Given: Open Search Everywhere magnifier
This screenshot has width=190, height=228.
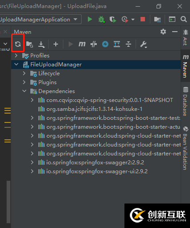Looking at the screenshot, I should (x=184, y=19).
